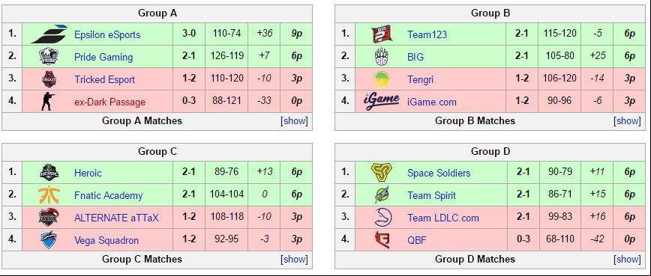
Task: Click the QBF red logo
Action: point(381,240)
